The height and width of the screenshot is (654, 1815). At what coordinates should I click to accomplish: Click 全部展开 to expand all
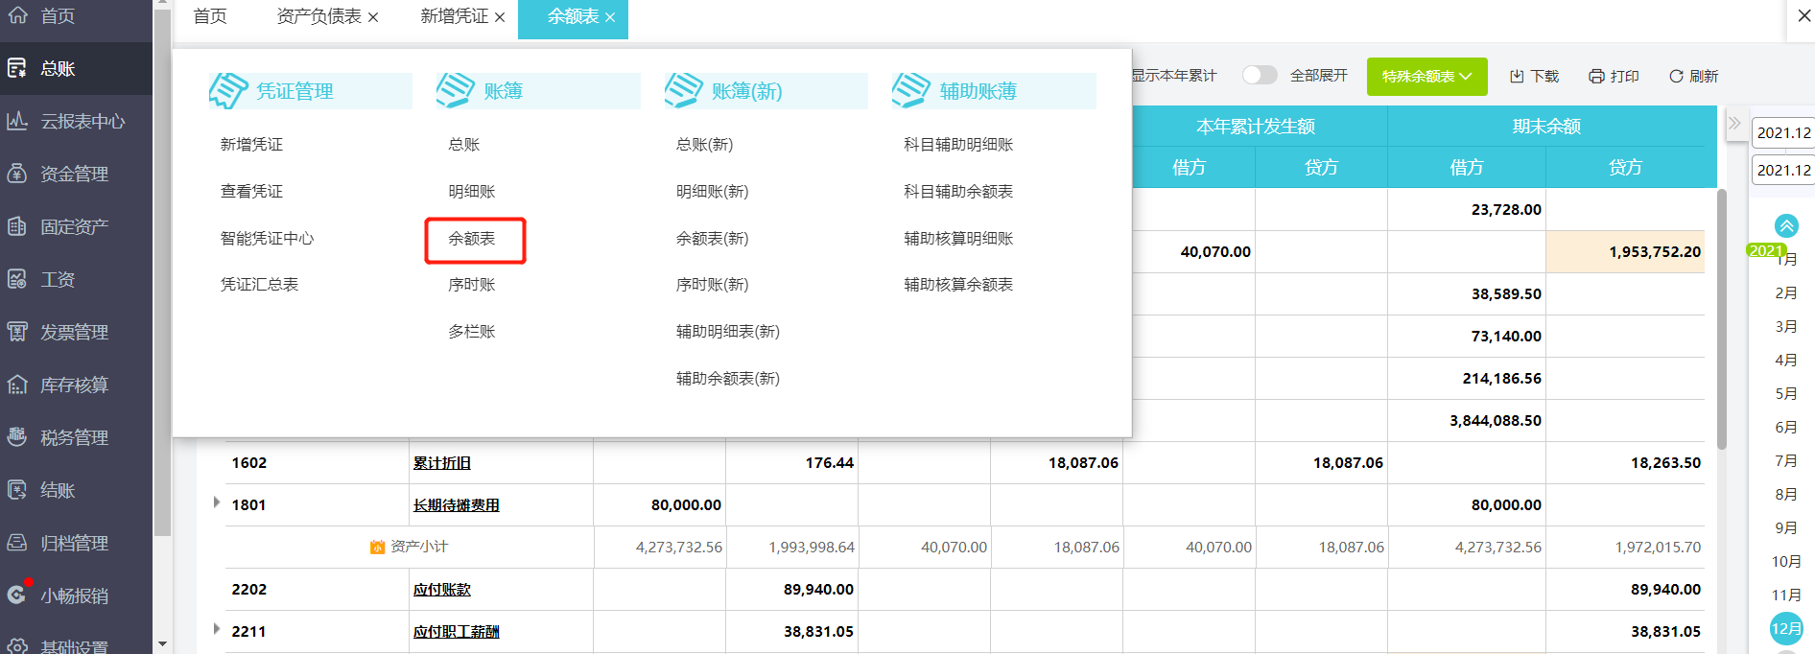[1318, 76]
